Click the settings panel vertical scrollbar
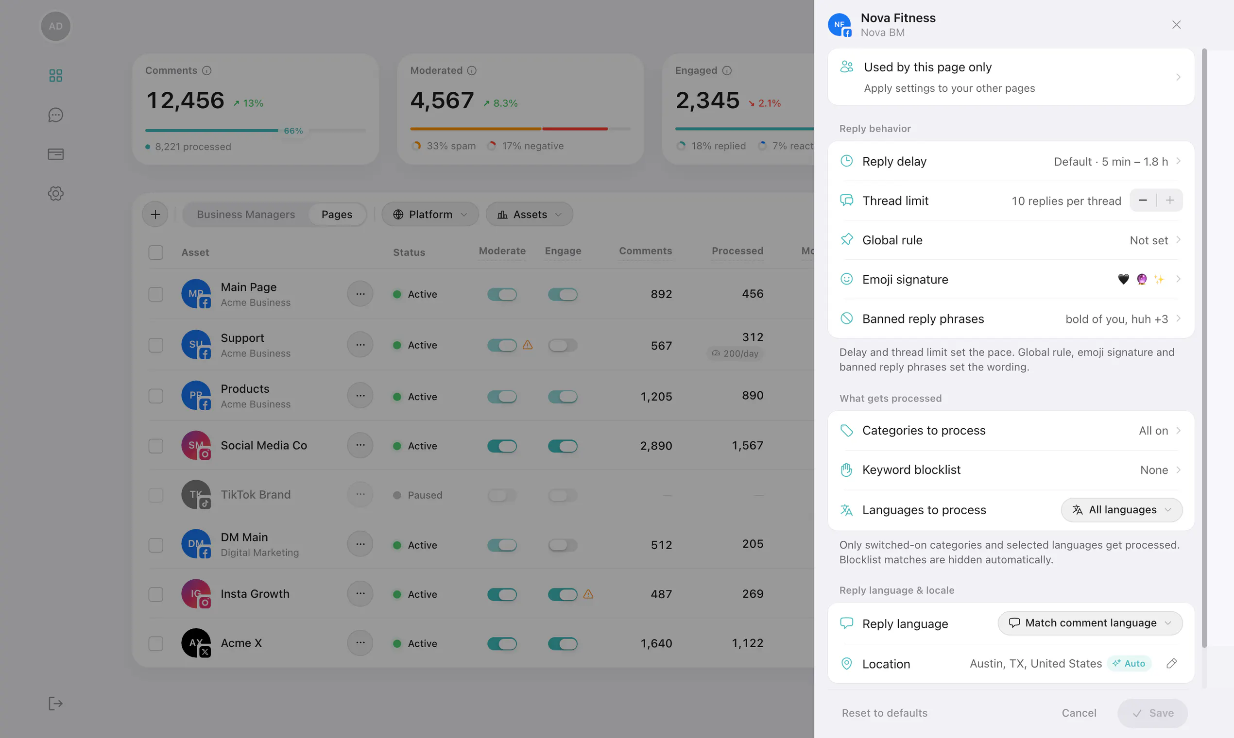Viewport: 1234px width, 738px height. click(1204, 348)
